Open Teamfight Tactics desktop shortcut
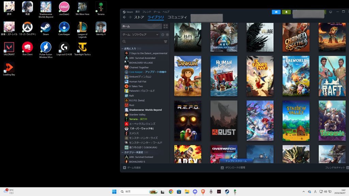Viewport: 349px width, 196px height. click(x=82, y=49)
